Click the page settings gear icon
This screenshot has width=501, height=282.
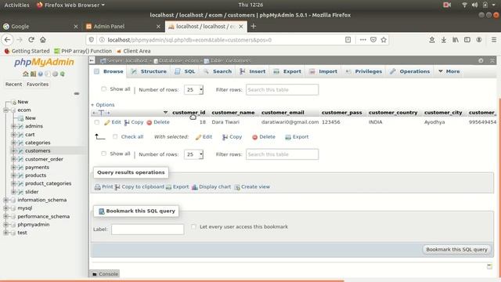[481, 60]
